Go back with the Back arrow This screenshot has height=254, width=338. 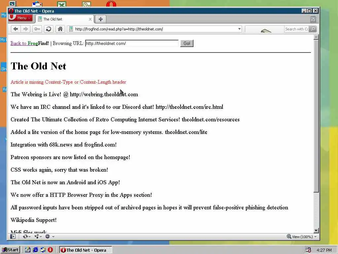click(16, 29)
